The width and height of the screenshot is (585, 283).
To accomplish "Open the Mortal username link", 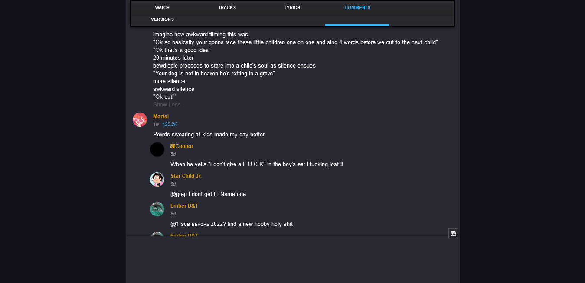I will point(161,116).
